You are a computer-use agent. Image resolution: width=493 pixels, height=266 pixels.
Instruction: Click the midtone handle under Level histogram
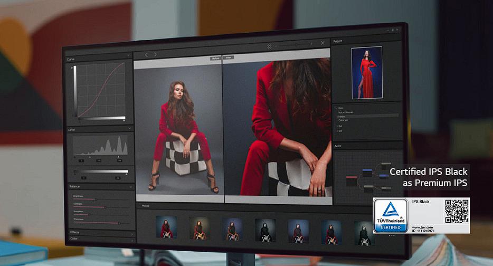point(90,157)
